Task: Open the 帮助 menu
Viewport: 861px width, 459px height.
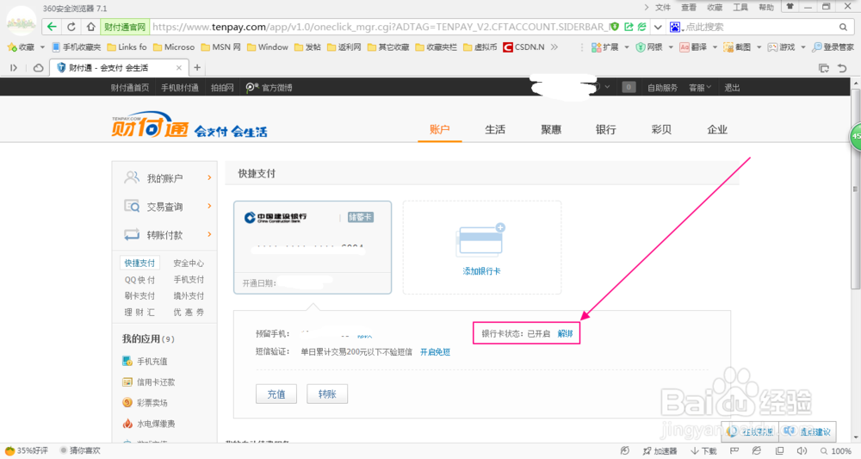Action: pyautogui.click(x=766, y=7)
